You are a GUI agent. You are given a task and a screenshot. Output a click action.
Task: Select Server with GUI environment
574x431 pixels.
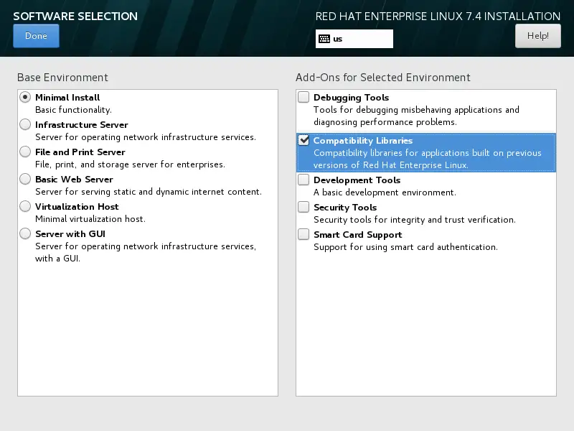click(x=25, y=234)
